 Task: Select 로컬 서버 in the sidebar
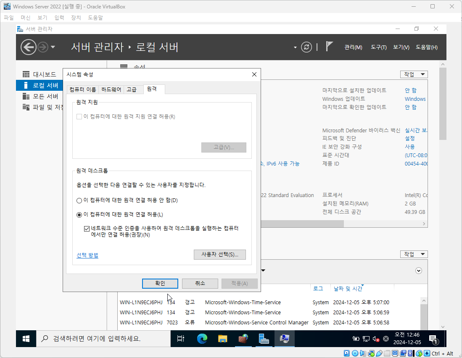tap(46, 86)
